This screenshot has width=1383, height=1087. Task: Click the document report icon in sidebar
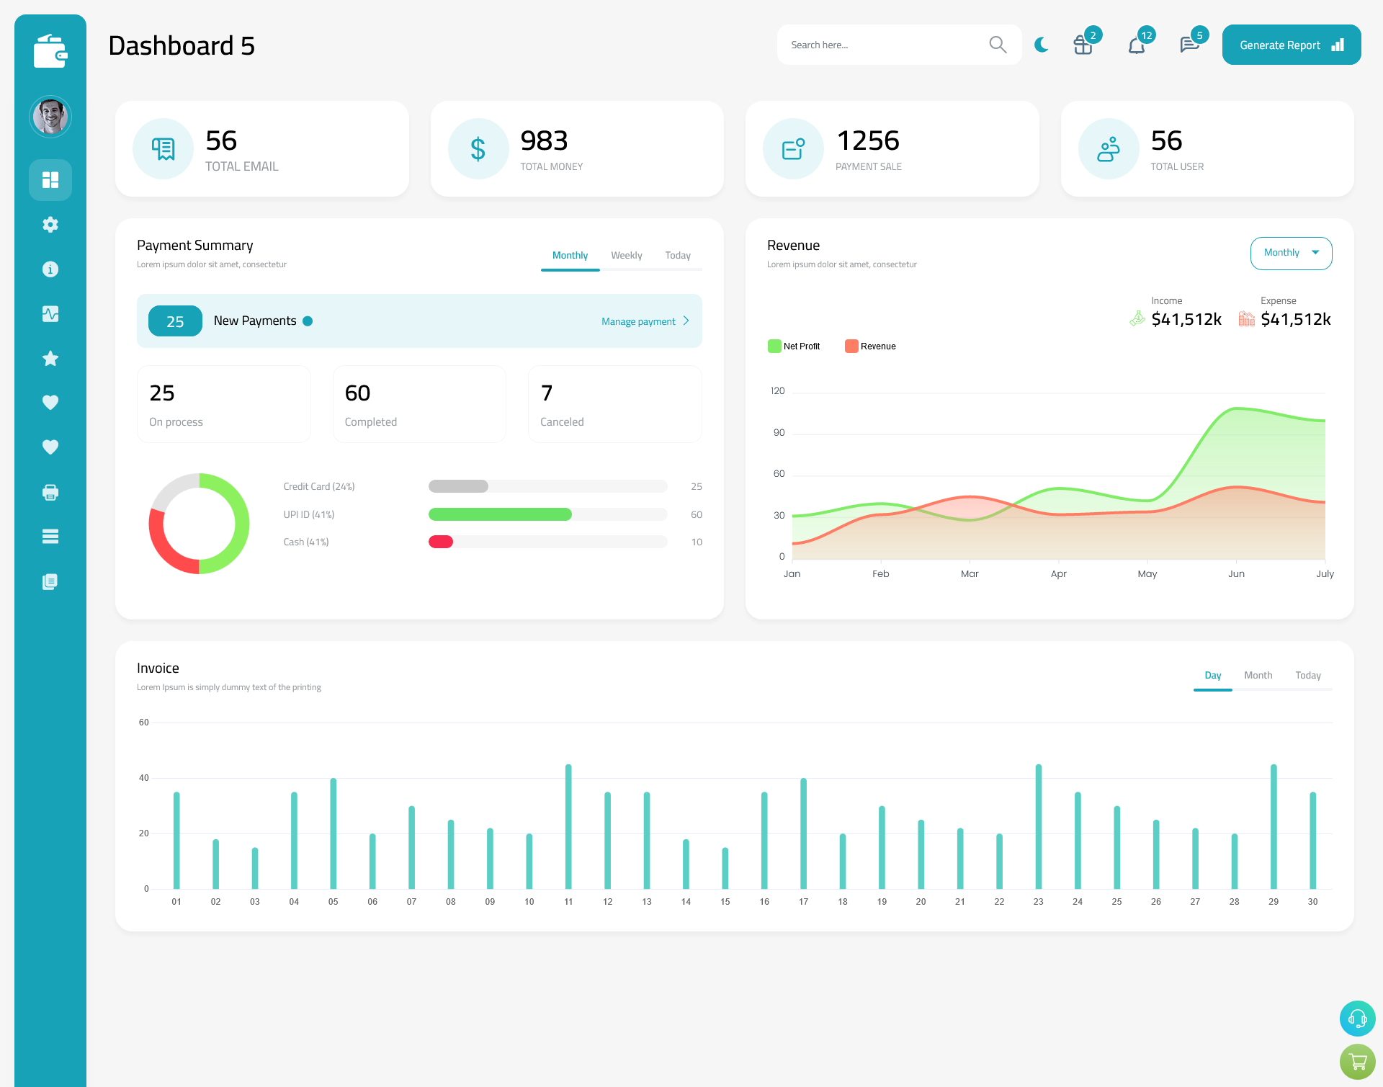tap(50, 582)
